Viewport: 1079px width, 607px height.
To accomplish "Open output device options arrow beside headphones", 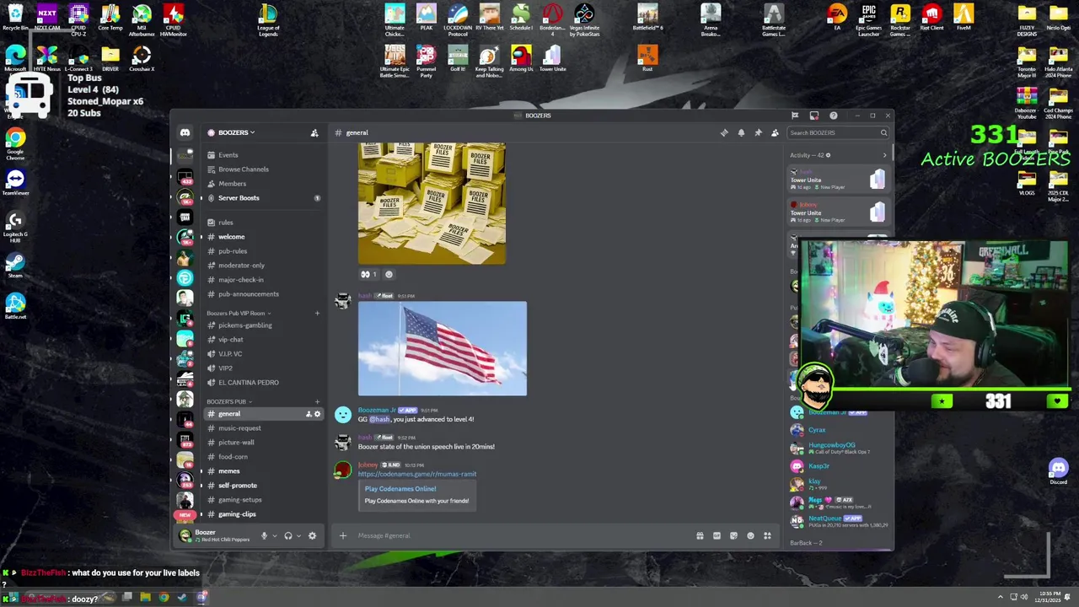I will [x=298, y=535].
